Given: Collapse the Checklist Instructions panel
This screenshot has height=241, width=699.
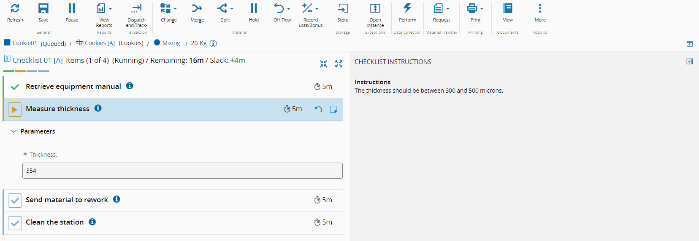Looking at the screenshot, I should [x=689, y=62].
